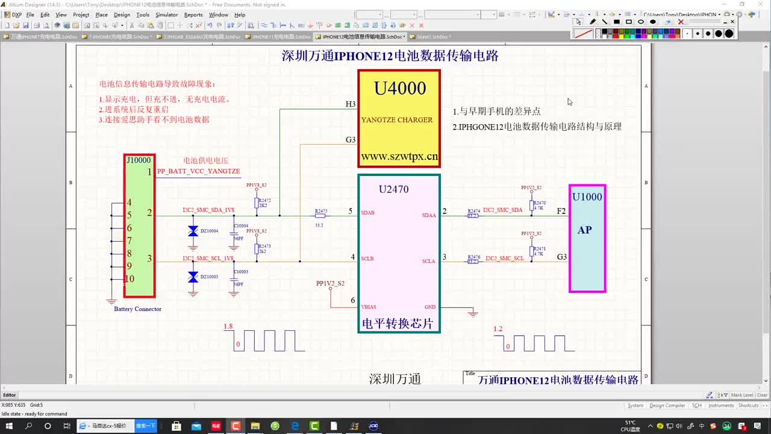This screenshot has height=434, width=771.
Task: Click the GND power port icon
Action: 310,25
